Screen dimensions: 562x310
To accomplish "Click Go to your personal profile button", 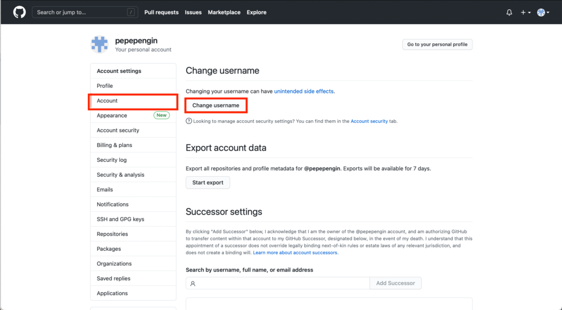I will (437, 44).
